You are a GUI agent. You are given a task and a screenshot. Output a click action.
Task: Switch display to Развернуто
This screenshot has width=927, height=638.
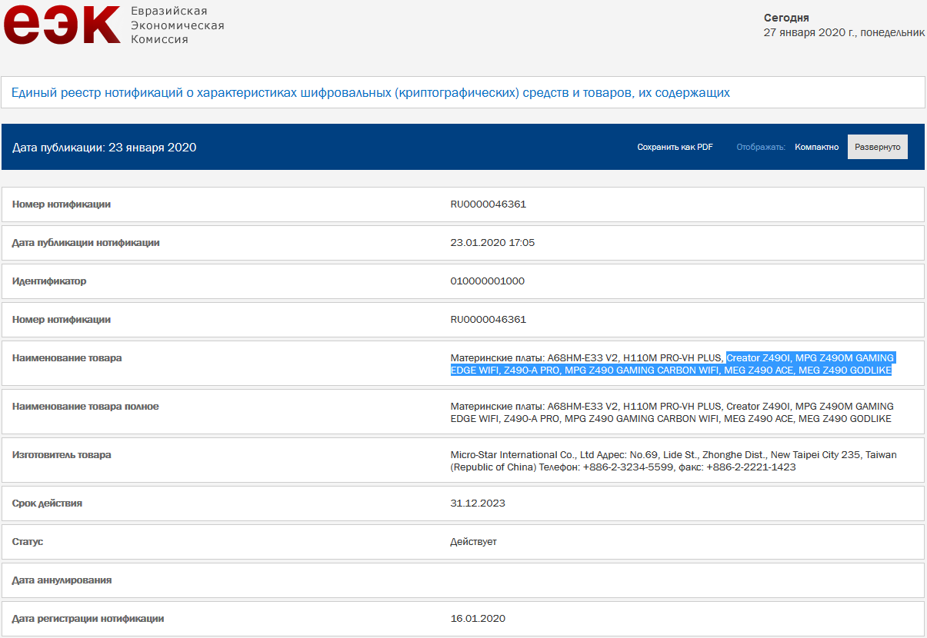(x=878, y=147)
